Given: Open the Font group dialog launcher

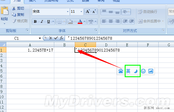Looking at the screenshot, I should tap(96, 30).
